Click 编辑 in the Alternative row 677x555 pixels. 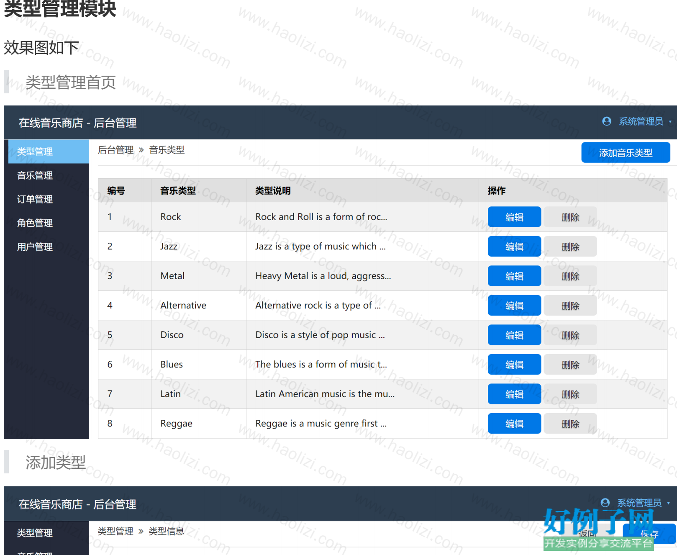(x=514, y=306)
